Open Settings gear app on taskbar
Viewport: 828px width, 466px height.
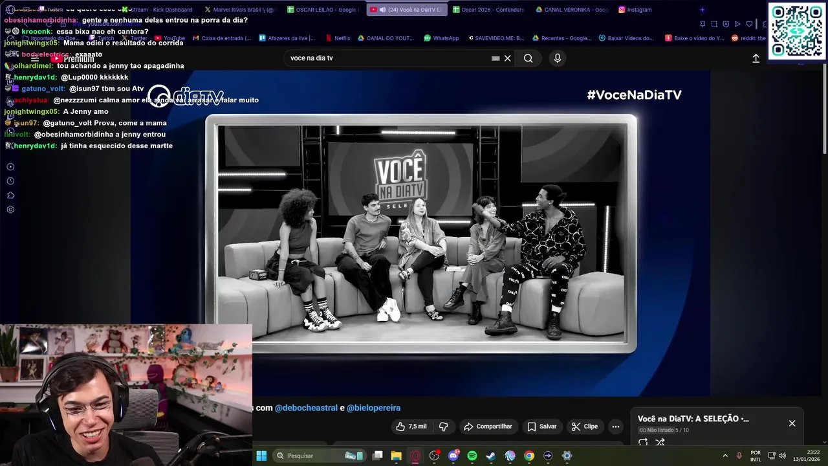point(567,456)
